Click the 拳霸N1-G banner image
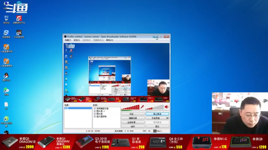The width and height of the screenshot is (268, 150). click(202, 143)
